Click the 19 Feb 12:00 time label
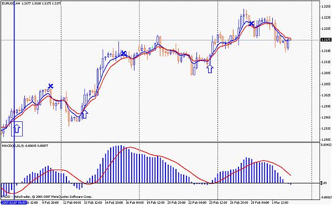 coord(155,203)
